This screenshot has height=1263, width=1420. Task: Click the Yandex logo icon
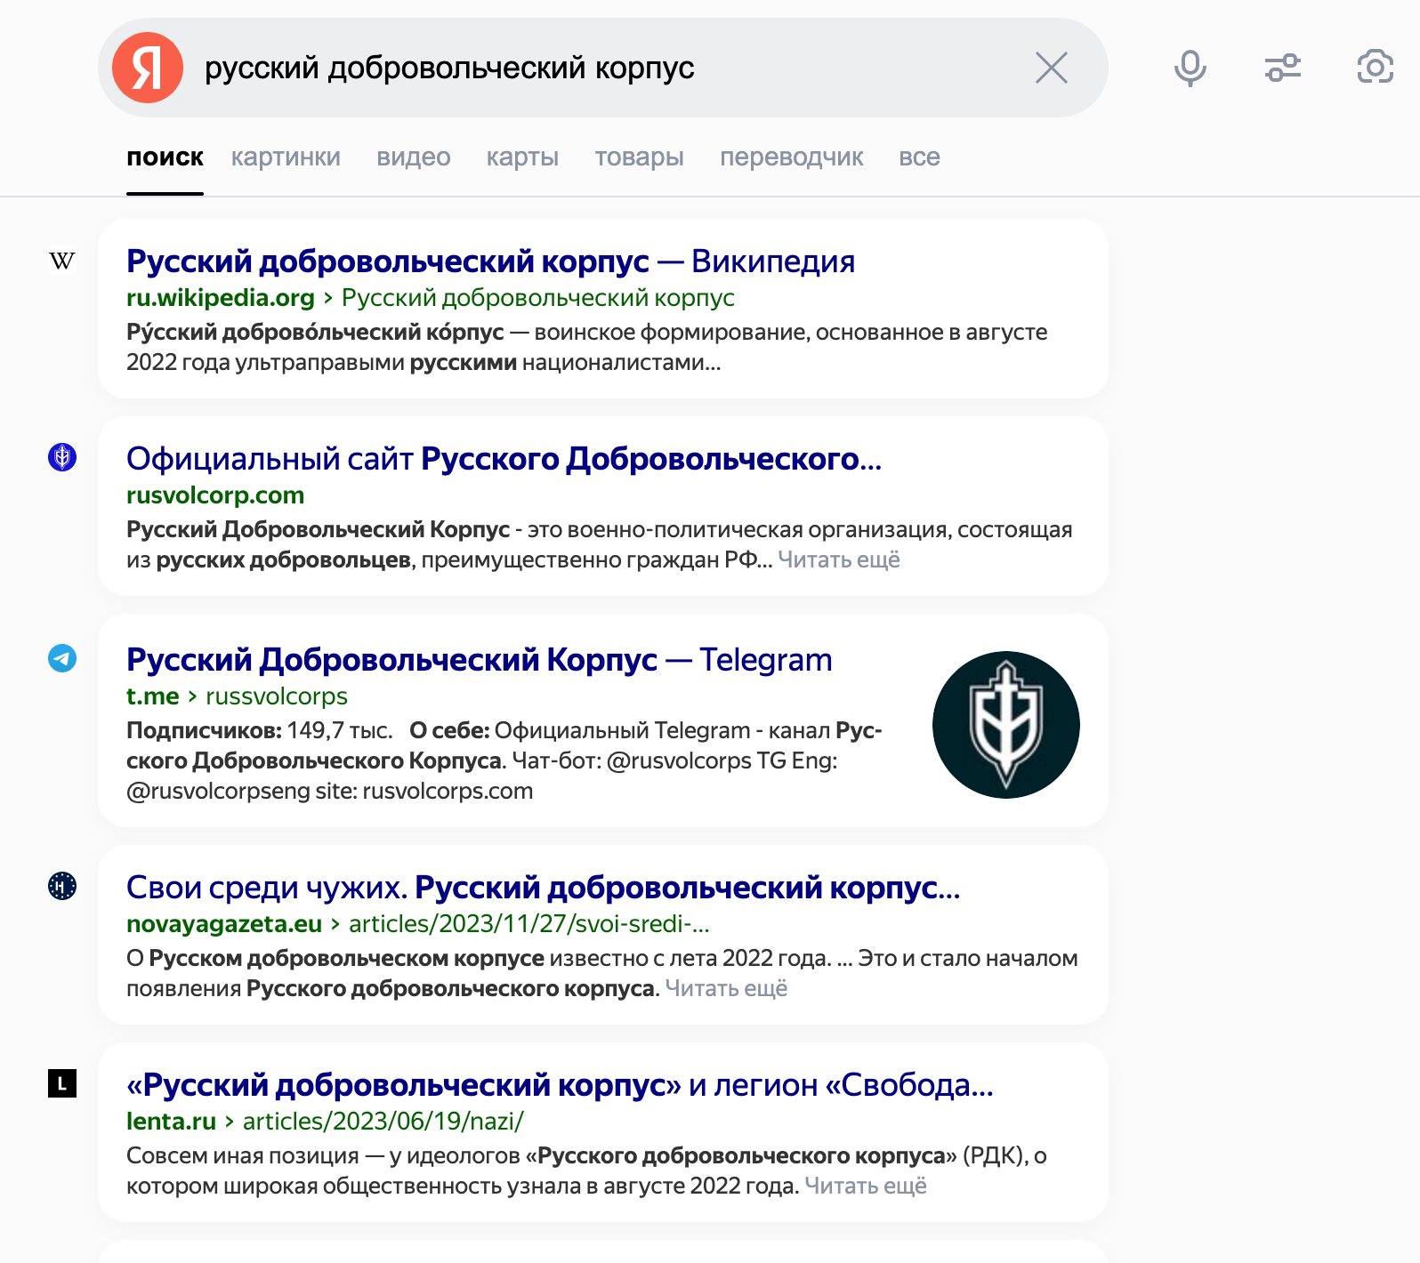[148, 68]
